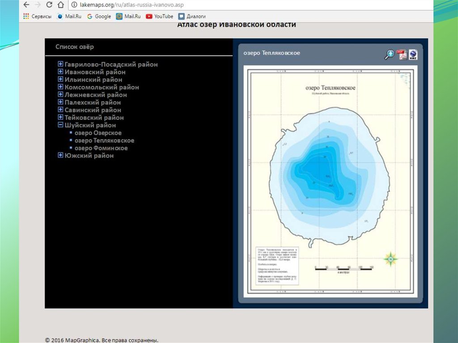The width and height of the screenshot is (458, 343).
Task: Collapse the Шуйский район node
Action: click(x=60, y=125)
